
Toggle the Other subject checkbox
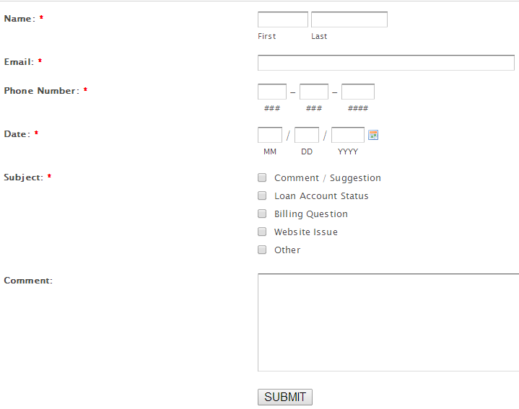[262, 250]
